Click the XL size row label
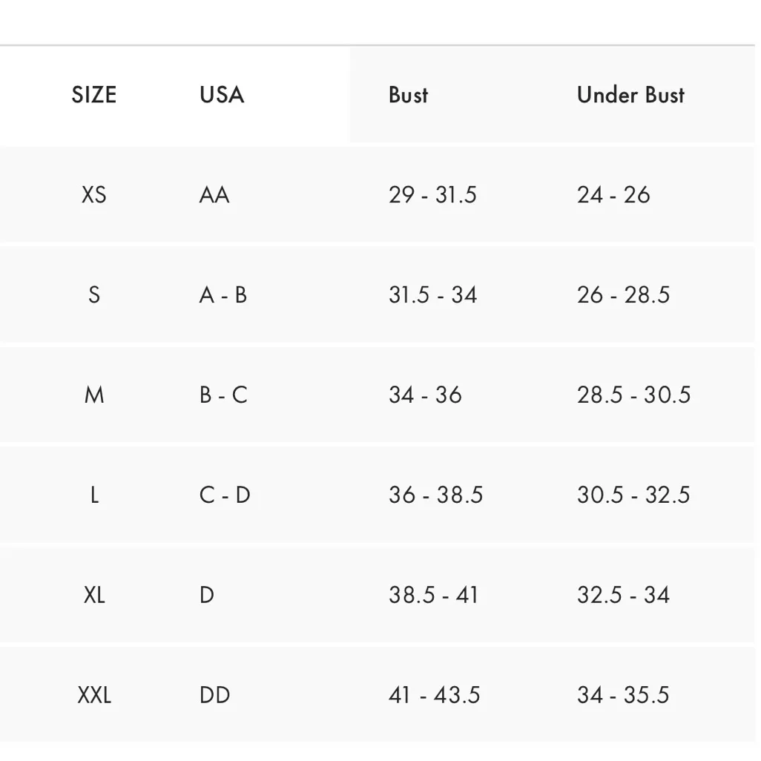The width and height of the screenshot is (761, 761). click(94, 595)
